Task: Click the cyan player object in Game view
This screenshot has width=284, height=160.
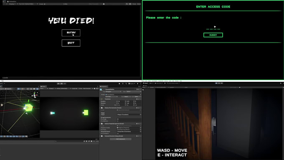Action: tap(53, 113)
